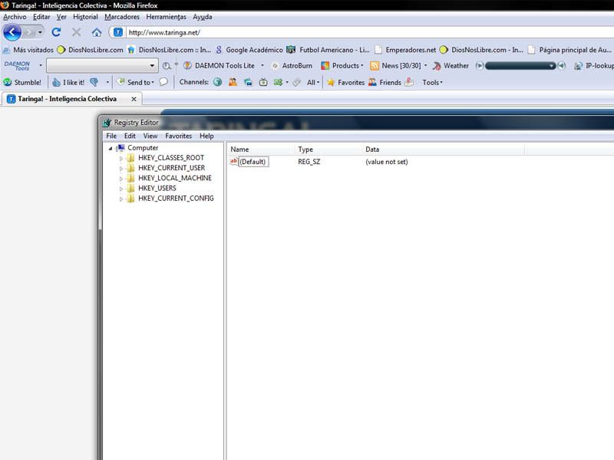Open the Emperadores.net bookmark
The image size is (614, 460).
pyautogui.click(x=405, y=50)
